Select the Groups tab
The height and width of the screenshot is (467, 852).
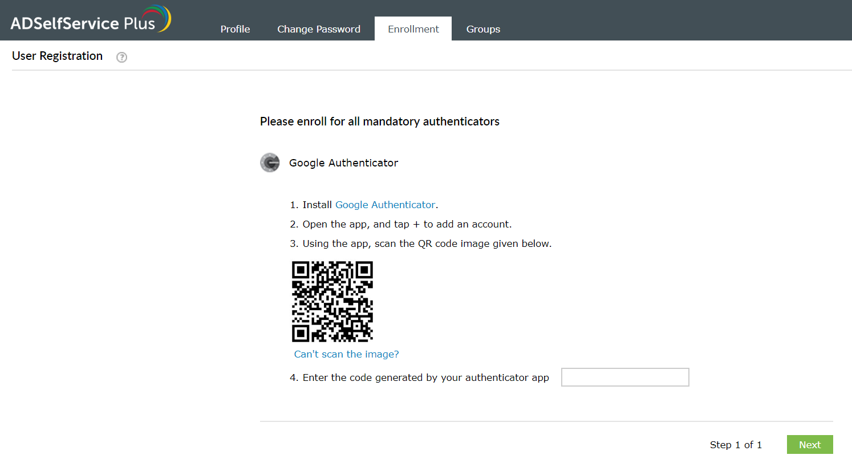pos(483,29)
